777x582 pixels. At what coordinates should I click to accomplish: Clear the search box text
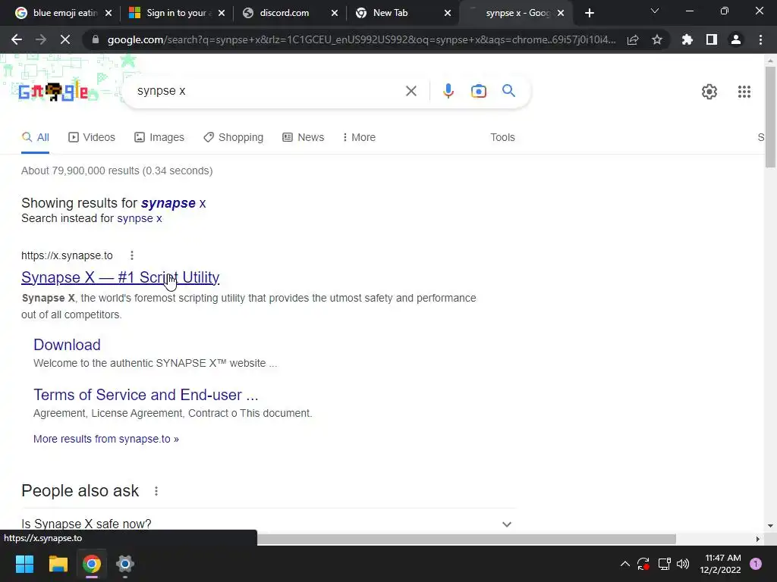coord(411,91)
